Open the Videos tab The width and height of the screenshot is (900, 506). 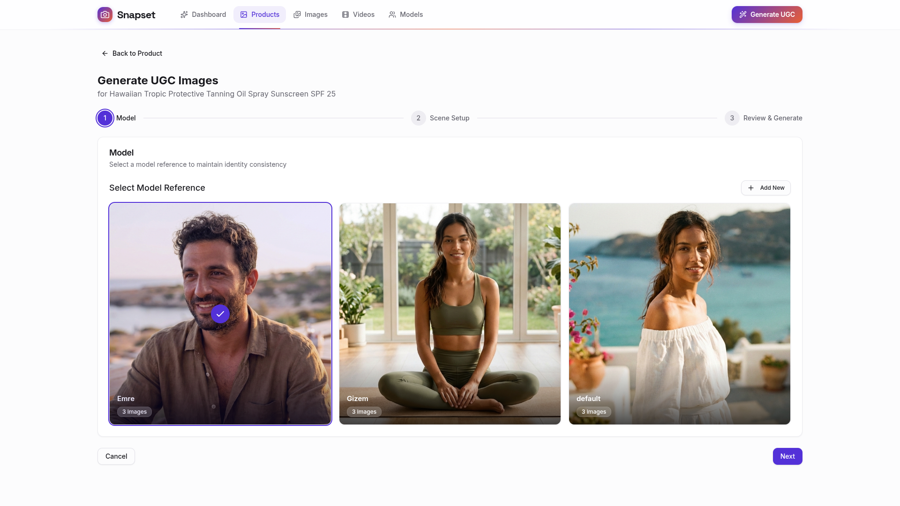pos(358,15)
